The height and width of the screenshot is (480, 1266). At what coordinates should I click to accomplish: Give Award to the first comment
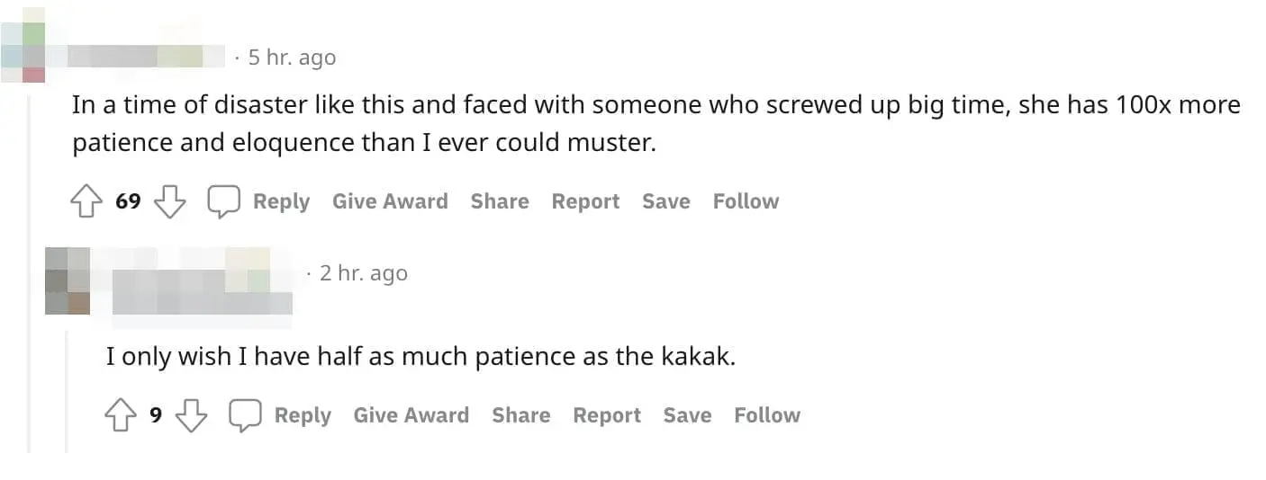(390, 201)
